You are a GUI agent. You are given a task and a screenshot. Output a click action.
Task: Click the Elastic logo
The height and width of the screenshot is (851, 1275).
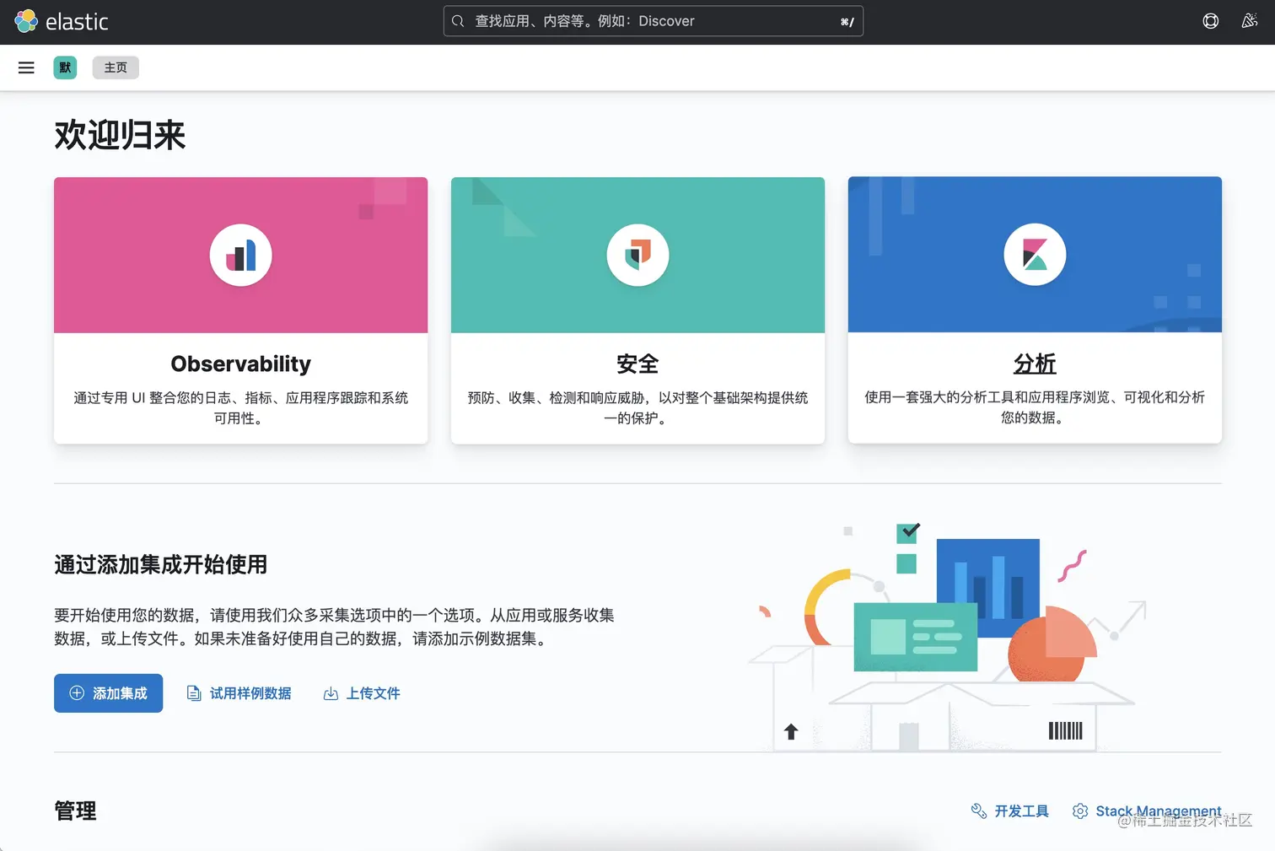(62, 21)
